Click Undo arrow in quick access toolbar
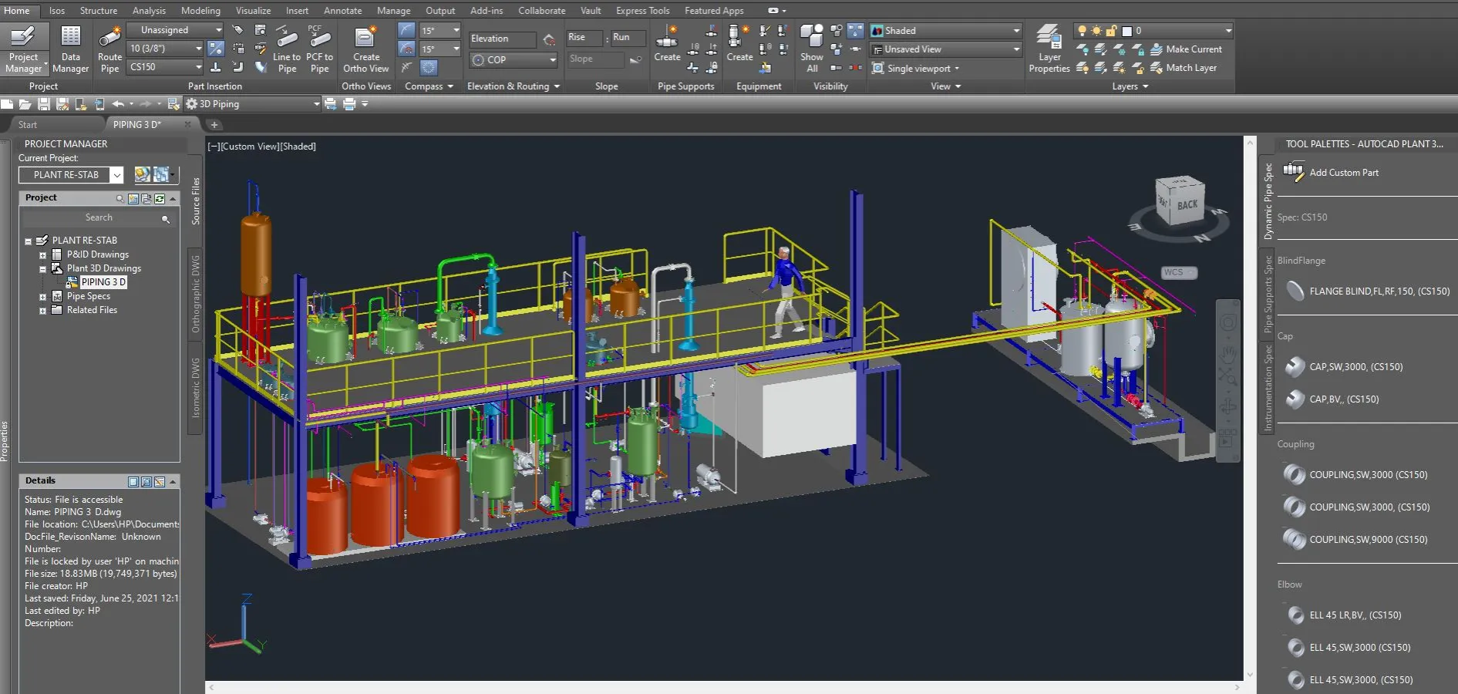This screenshot has height=694, width=1458. click(118, 104)
